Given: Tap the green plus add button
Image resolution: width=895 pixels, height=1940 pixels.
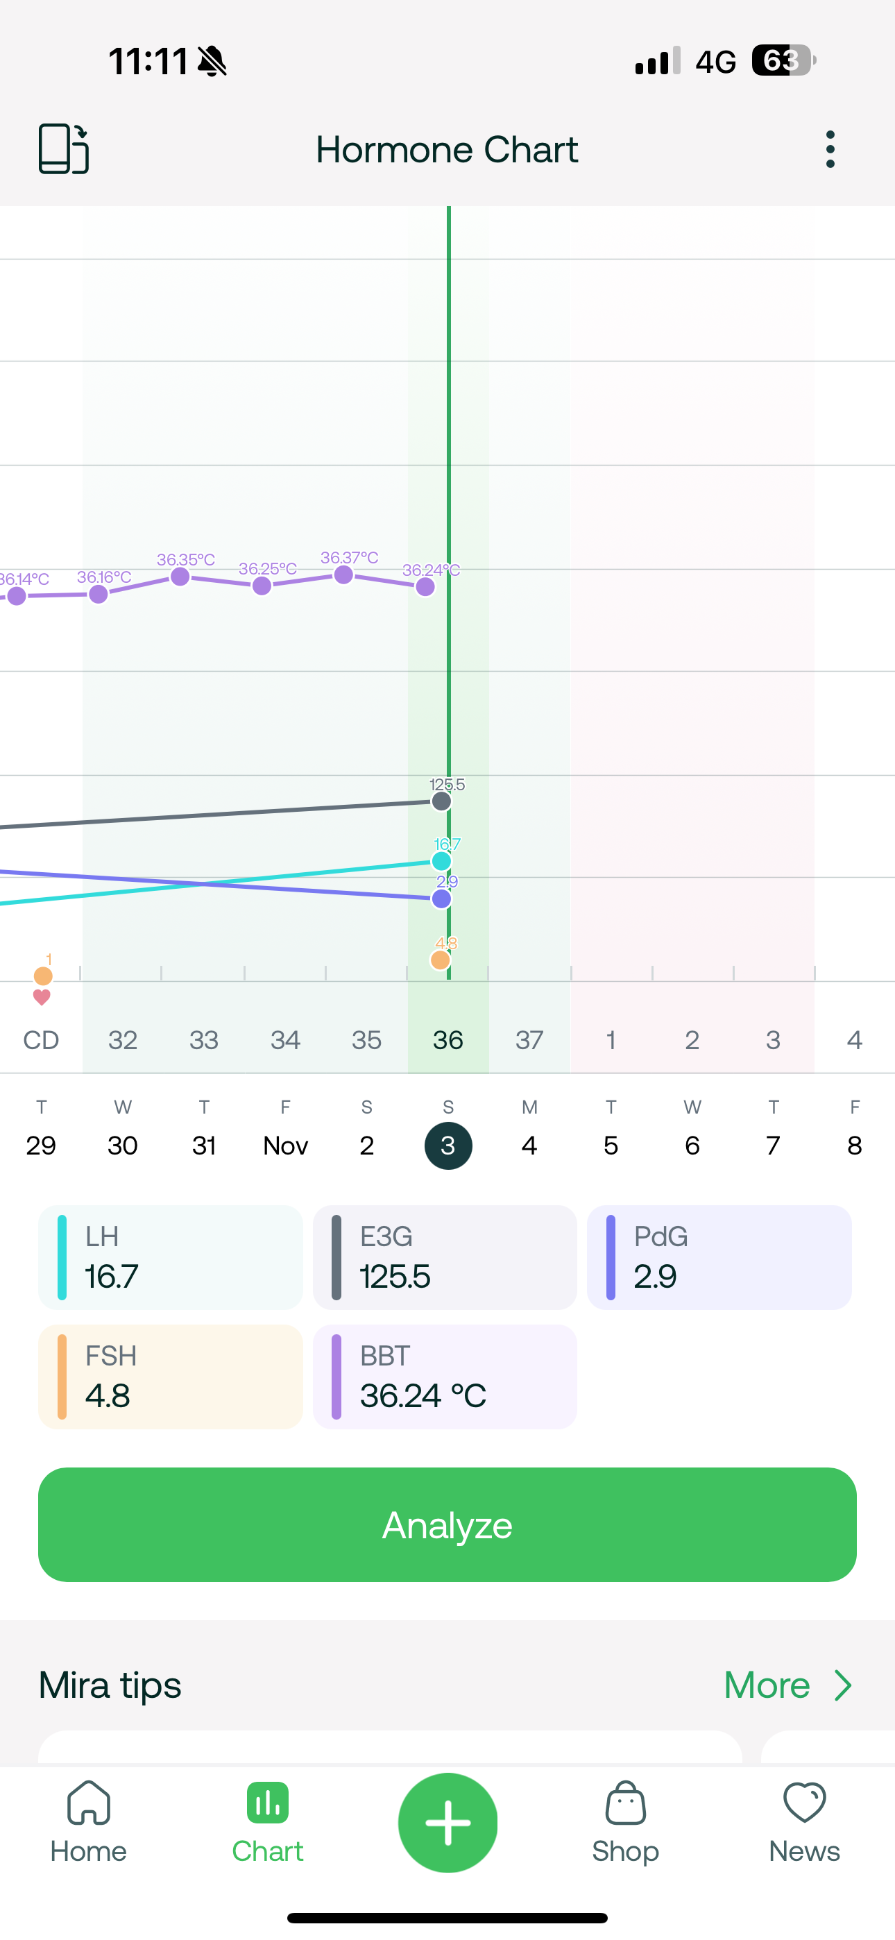Looking at the screenshot, I should [447, 1823].
